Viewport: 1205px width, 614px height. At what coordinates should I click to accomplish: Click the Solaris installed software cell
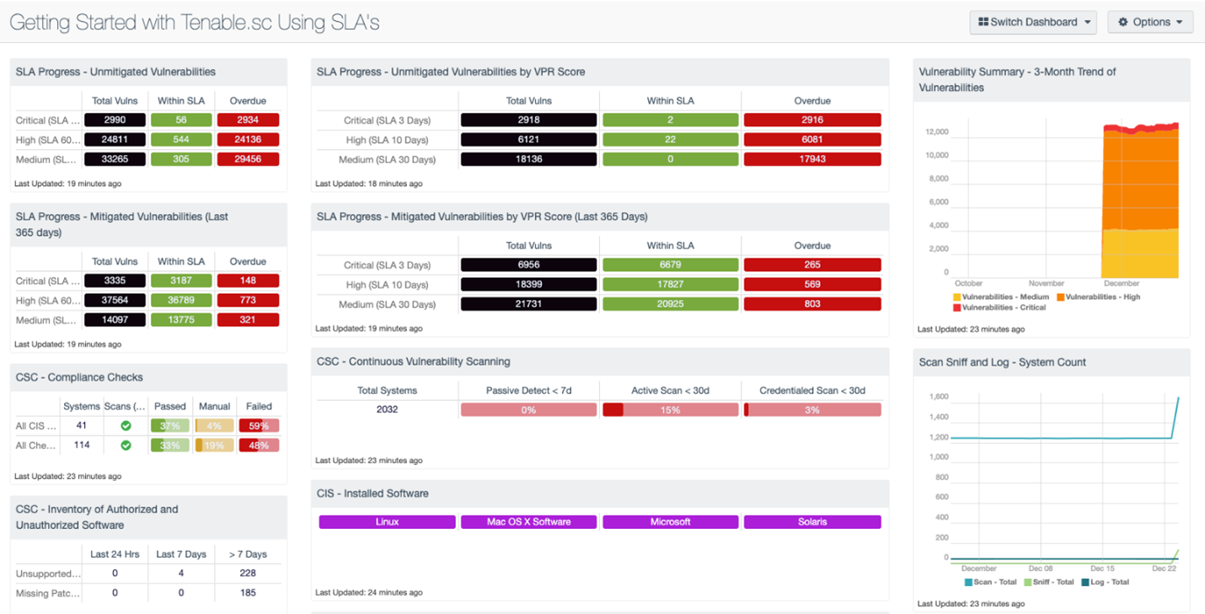(x=812, y=522)
